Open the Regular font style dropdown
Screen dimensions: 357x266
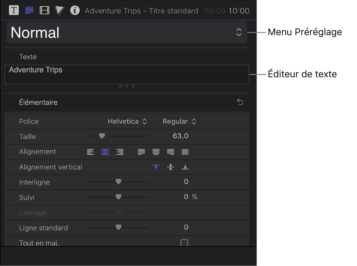click(179, 121)
